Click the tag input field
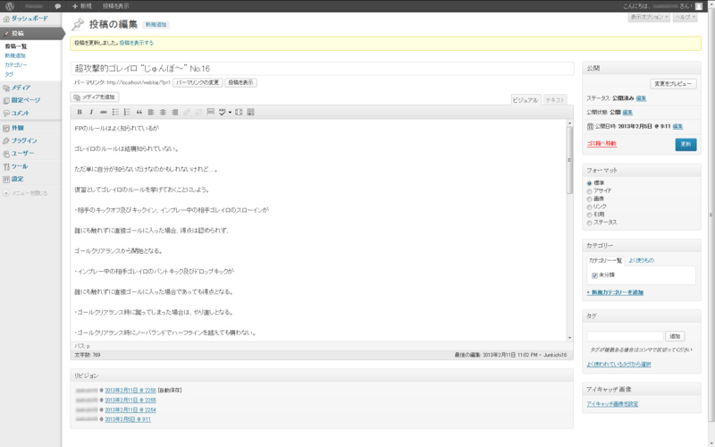Screen dimensions: 715x447 (x=625, y=336)
